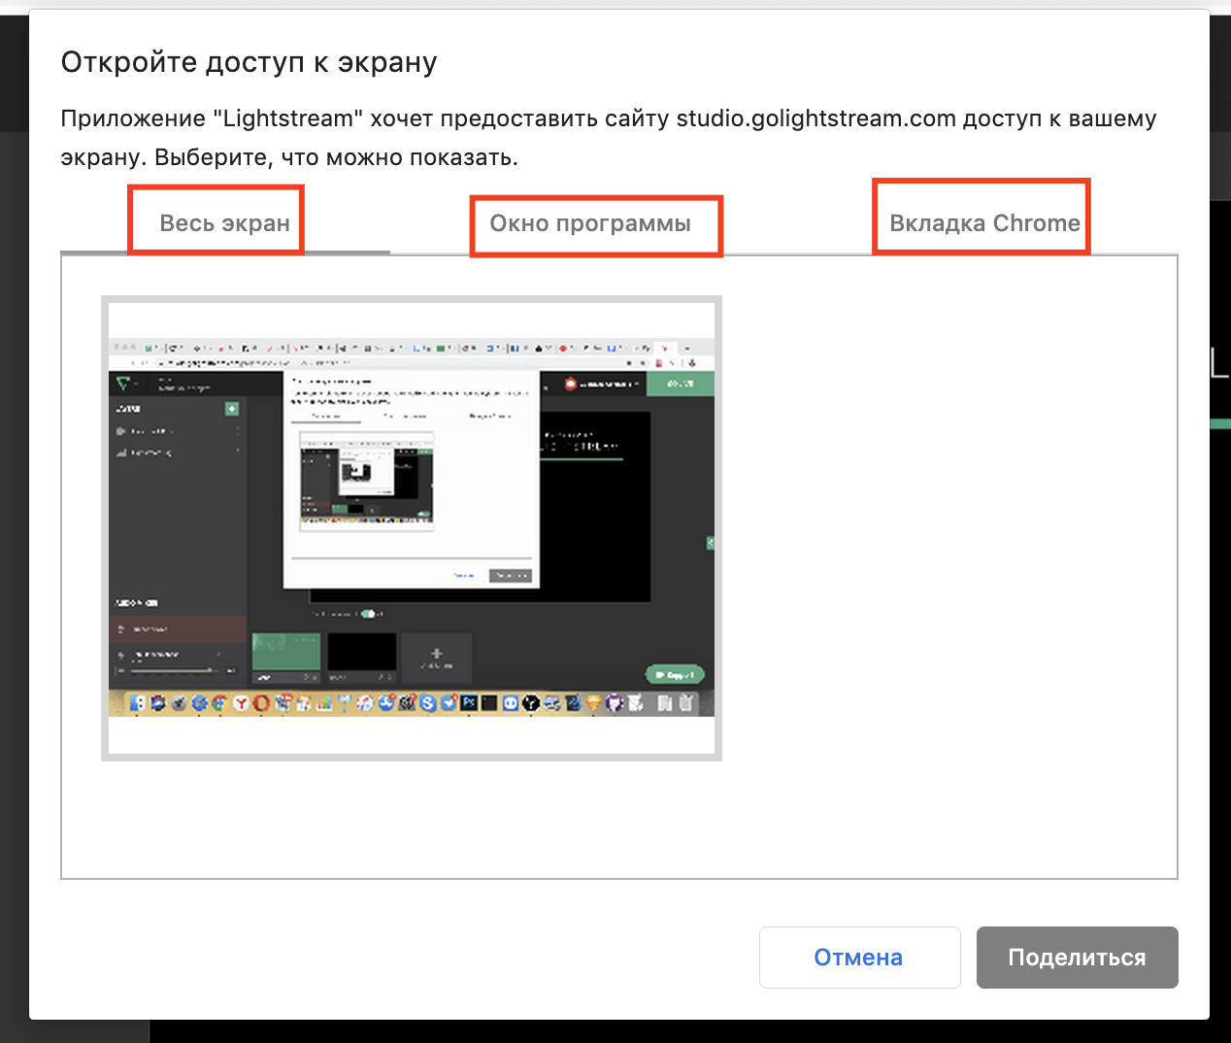Click the "Отмена" button

point(858,958)
